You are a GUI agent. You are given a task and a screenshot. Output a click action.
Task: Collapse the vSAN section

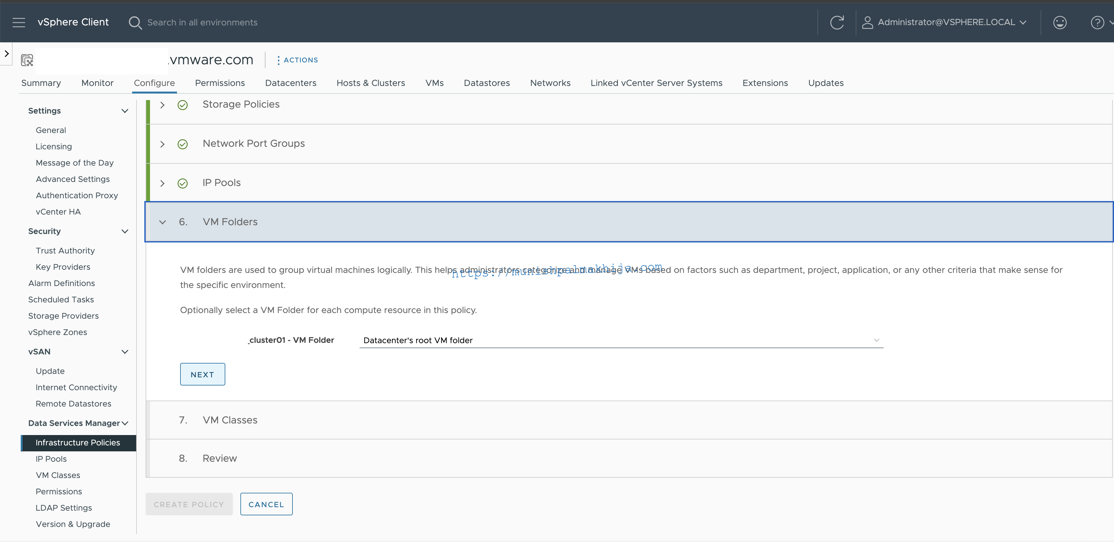pos(125,352)
